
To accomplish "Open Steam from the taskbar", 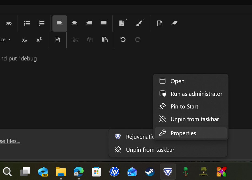I will [150, 172].
